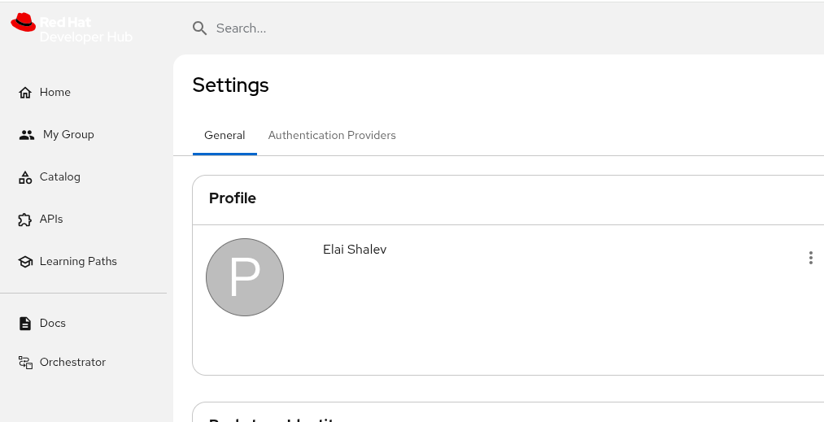This screenshot has width=824, height=422.
Task: Switch to the Authentication Providers tab
Action: point(332,135)
